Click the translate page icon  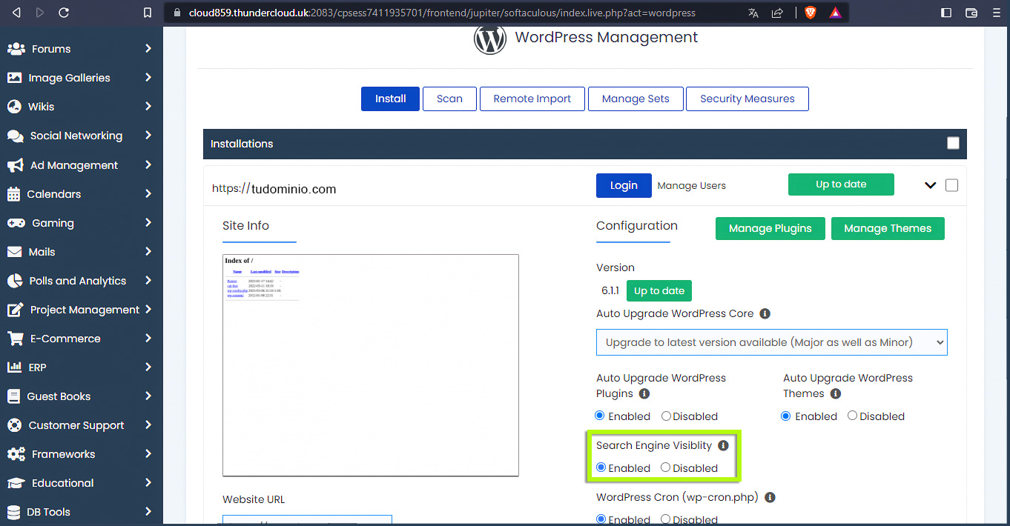[x=753, y=13]
